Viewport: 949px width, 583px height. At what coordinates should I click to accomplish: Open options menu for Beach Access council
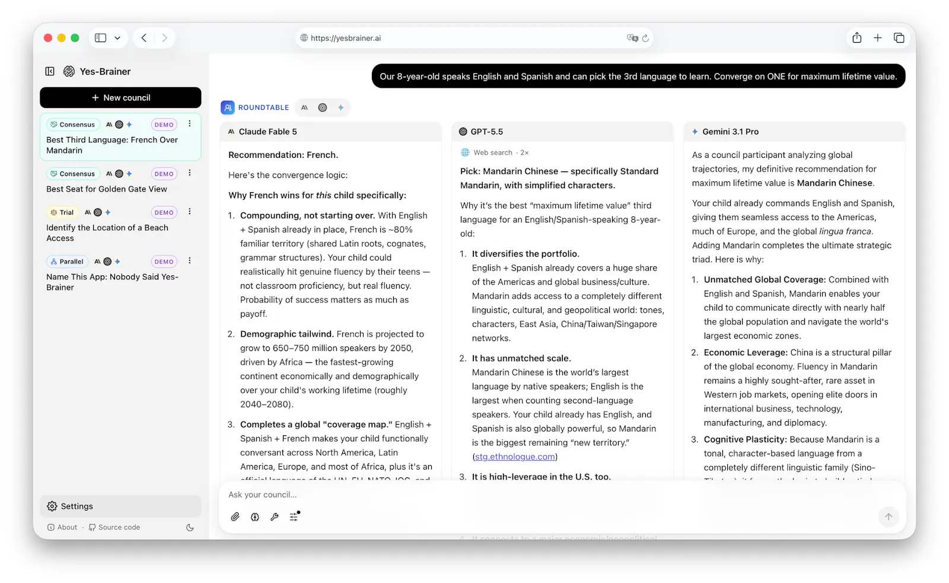(190, 212)
